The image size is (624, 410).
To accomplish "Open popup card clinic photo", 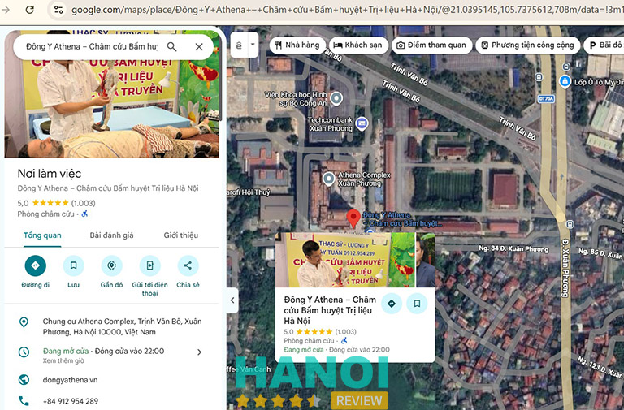I will pyautogui.click(x=345, y=260).
